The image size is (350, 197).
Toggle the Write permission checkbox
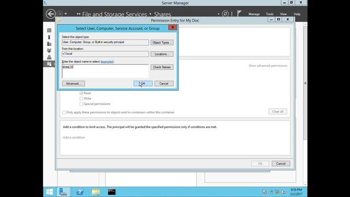[81, 99]
